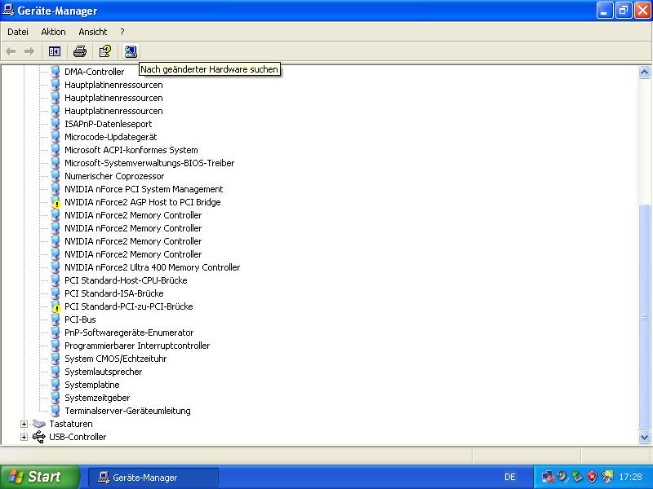This screenshot has width=653, height=489.
Task: Click the Geräte-Manager title bar icon
Action: point(8,10)
